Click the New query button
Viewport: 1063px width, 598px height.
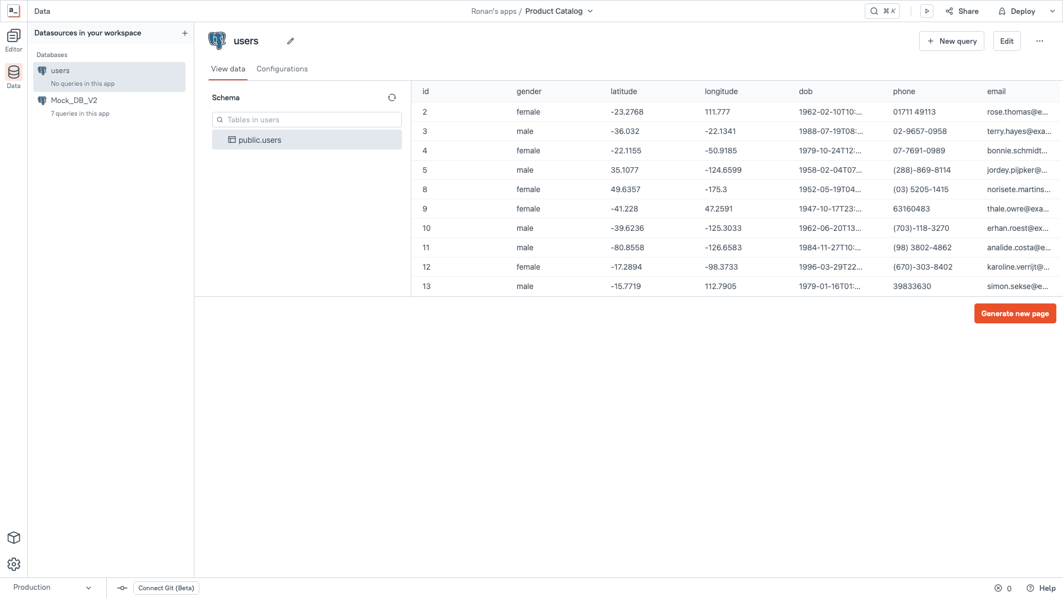(951, 41)
